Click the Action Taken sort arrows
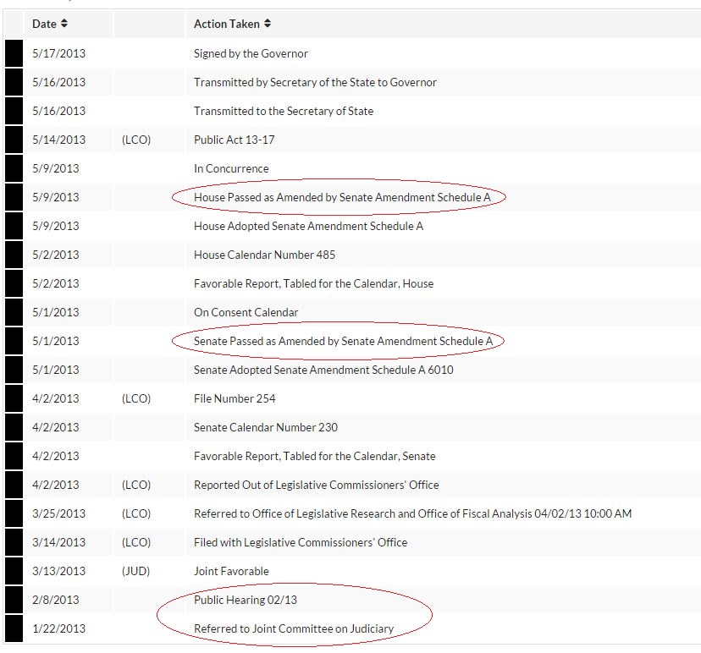Screen dimensions: 701x653 tap(268, 24)
